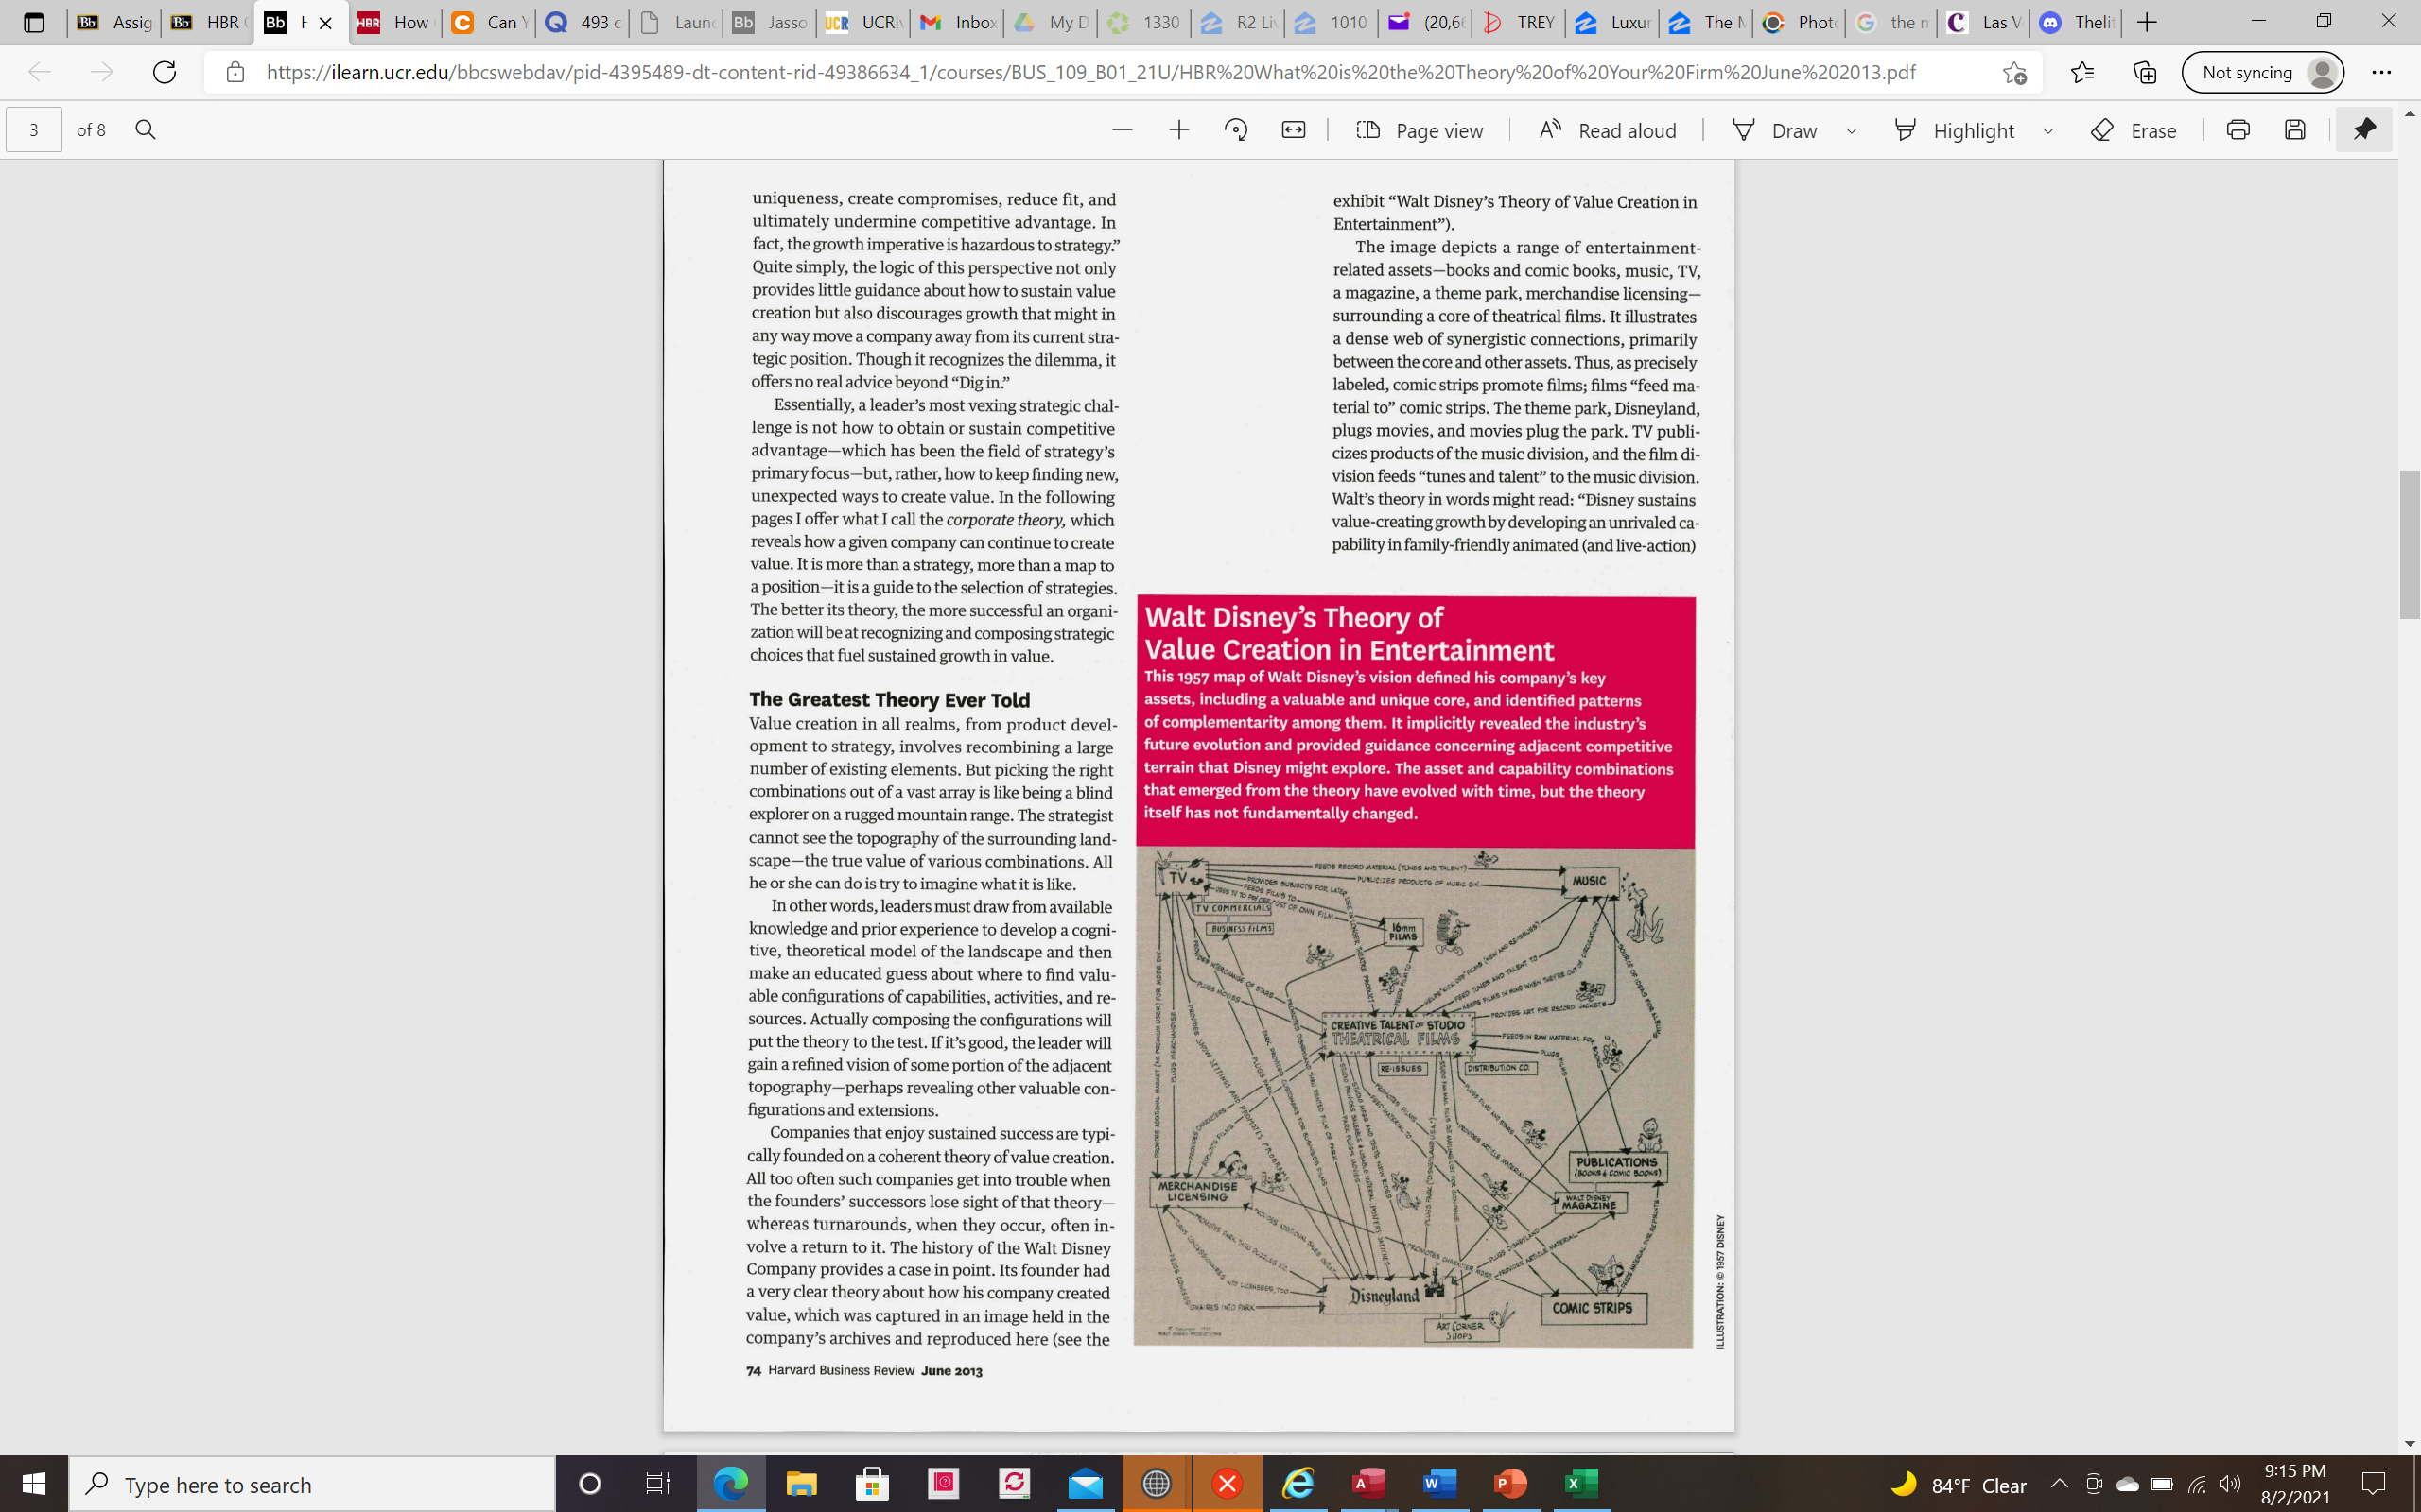2421x1512 pixels.
Task: Select the Highlight tool
Action: (x=1954, y=130)
